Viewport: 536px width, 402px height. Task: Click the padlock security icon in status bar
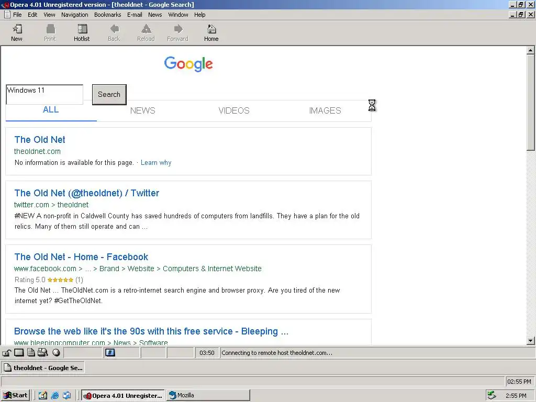[7, 352]
